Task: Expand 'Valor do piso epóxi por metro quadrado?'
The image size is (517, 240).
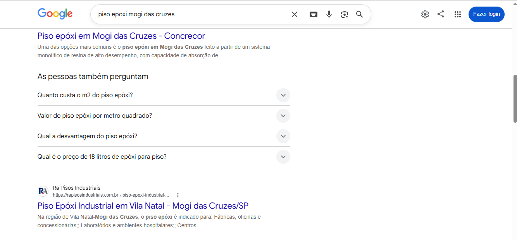Action: point(164,116)
